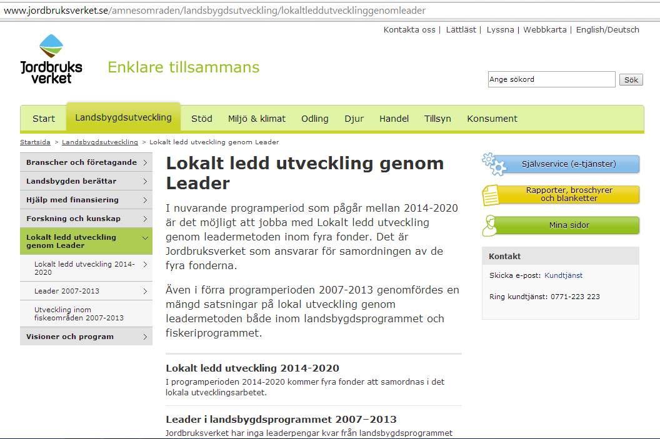Viewport: 660px width, 439px height.
Task: Click the document icon beside Rapporter, broschyrer
Action: [x=491, y=195]
